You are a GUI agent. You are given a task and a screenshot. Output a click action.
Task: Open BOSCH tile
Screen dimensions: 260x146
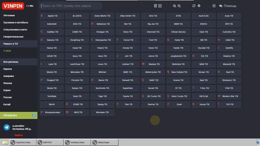click(x=204, y=24)
